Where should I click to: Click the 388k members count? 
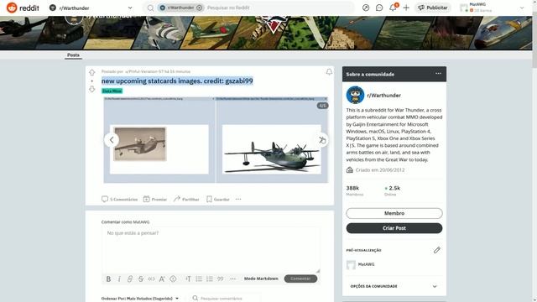(352, 188)
